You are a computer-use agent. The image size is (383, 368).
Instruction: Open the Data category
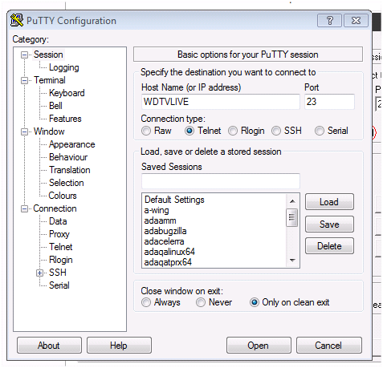pos(58,221)
